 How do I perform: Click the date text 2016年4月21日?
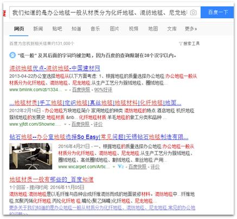[x=74, y=146]
